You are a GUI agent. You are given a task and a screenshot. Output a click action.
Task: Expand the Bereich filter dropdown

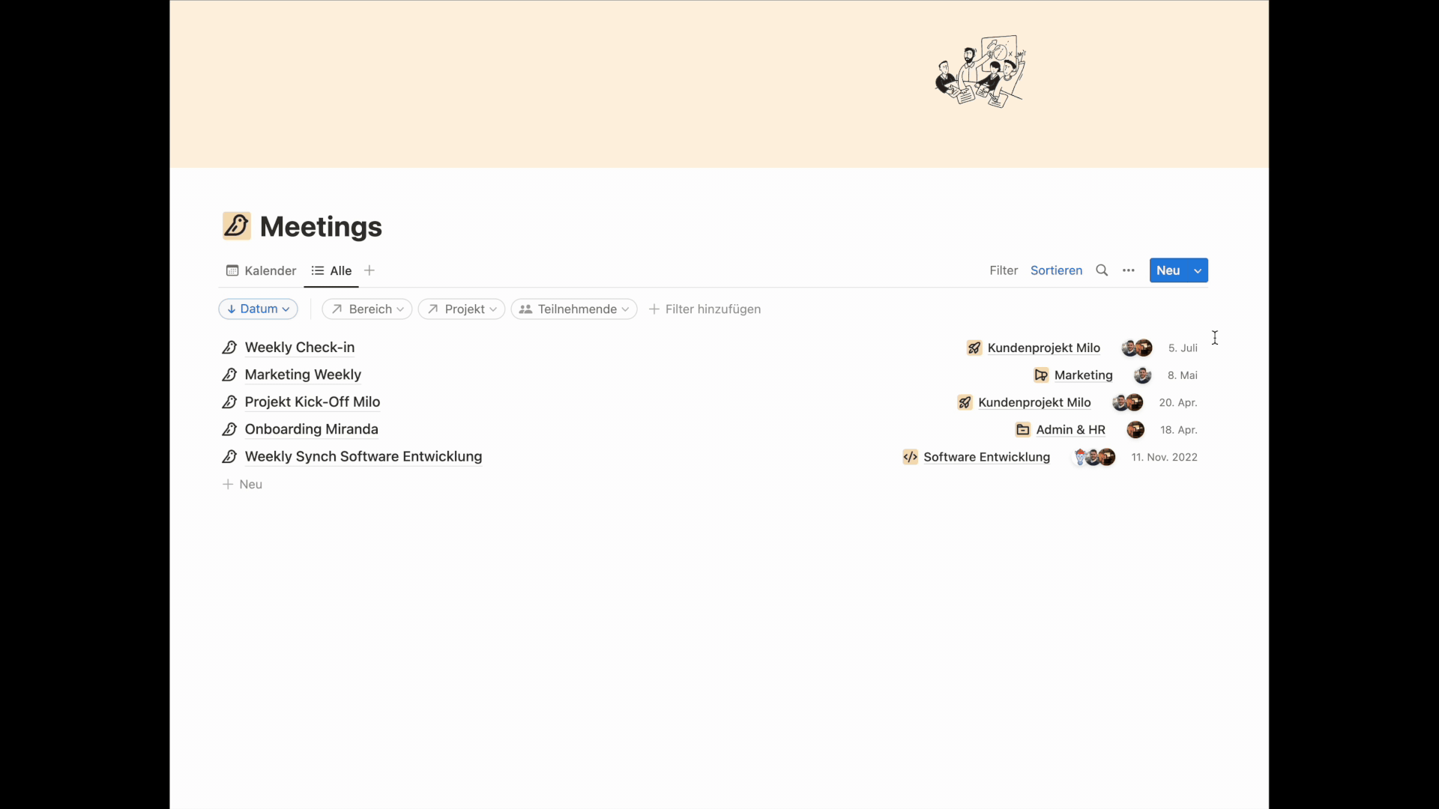[367, 309]
